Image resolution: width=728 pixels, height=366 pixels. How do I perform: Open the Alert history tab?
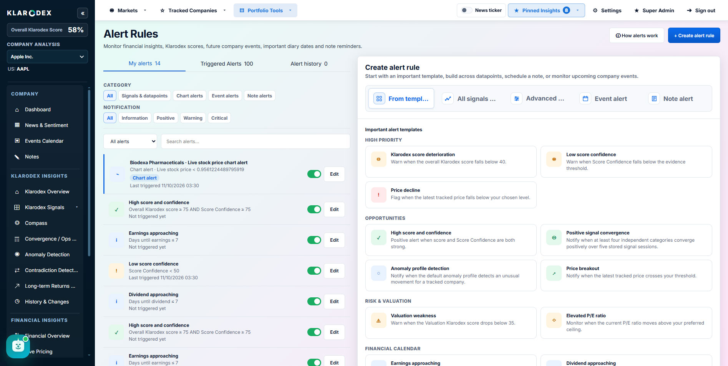(309, 64)
